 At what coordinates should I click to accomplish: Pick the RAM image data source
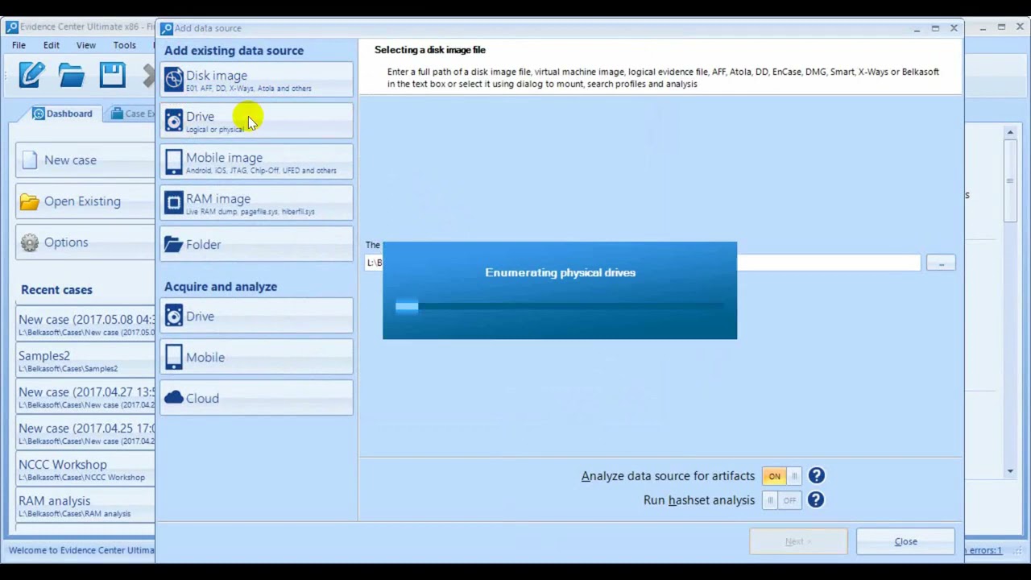click(257, 203)
